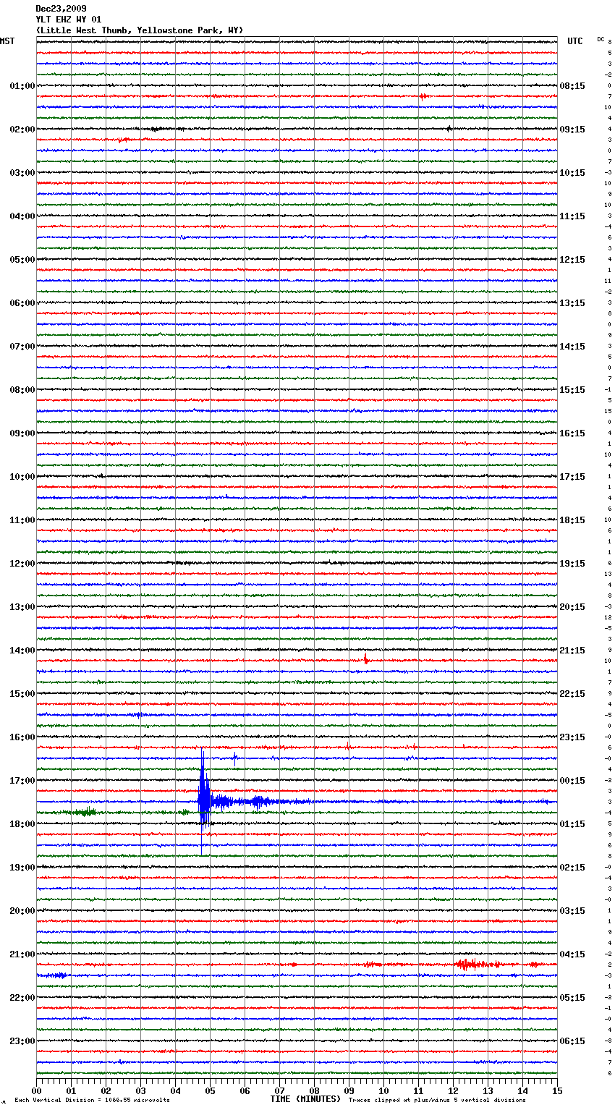
Task: Click the 18:15 UTC time label
Action: pos(572,520)
